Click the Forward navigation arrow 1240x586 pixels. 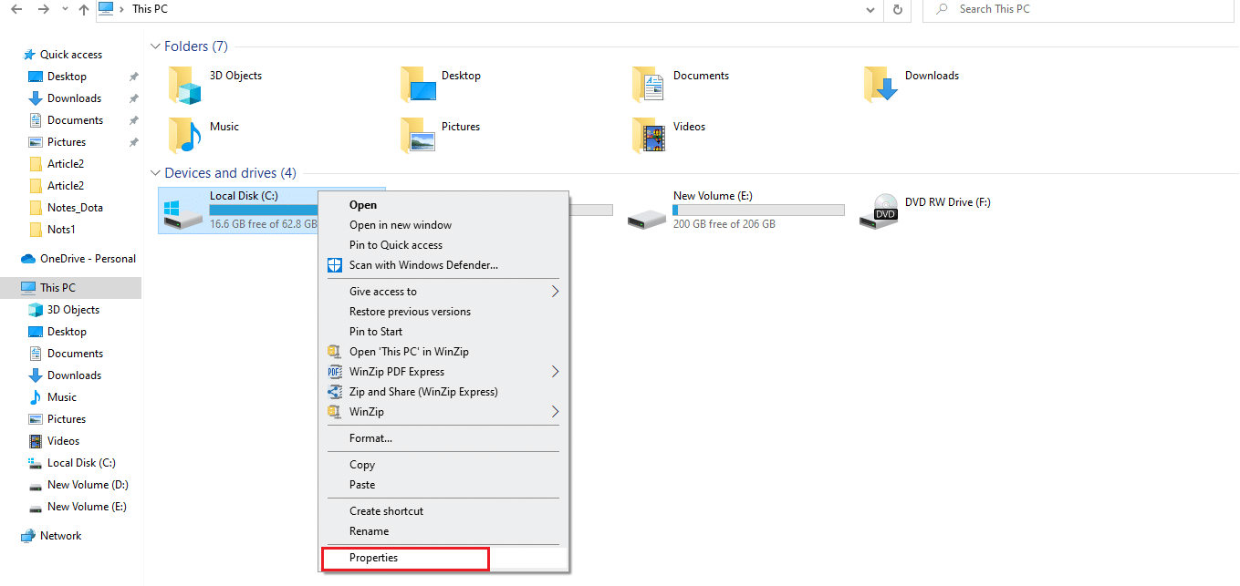click(x=42, y=9)
